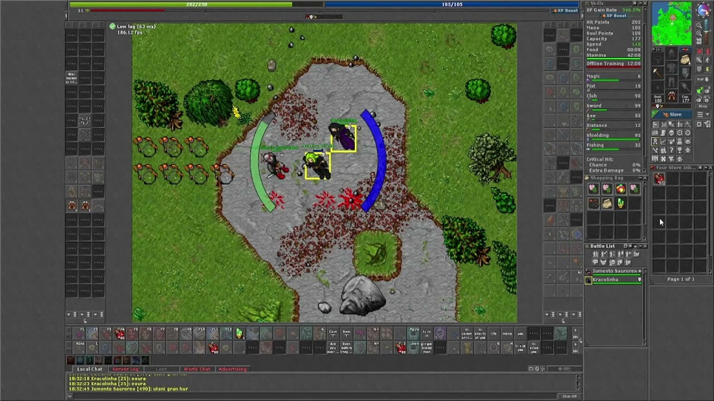Screen dimensions: 714x401
Task: Select the colorful fruit item in Shopping Bag
Action: 621,188
